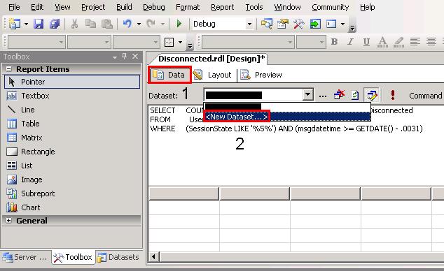Image resolution: width=444 pixels, height=271 pixels.
Task: Toggle Bold formatting button
Action: (x=335, y=42)
